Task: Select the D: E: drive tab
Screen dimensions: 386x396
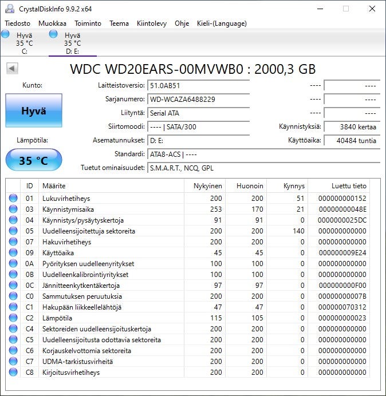Action: pyautogui.click(x=73, y=43)
